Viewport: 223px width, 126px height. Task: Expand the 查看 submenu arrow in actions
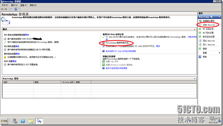point(220,53)
